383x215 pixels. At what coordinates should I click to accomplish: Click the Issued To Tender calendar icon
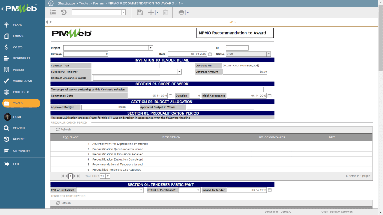[269, 190]
